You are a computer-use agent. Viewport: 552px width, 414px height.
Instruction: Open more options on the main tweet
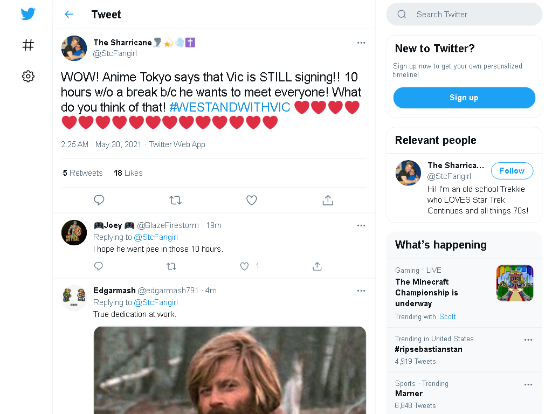[x=361, y=43]
